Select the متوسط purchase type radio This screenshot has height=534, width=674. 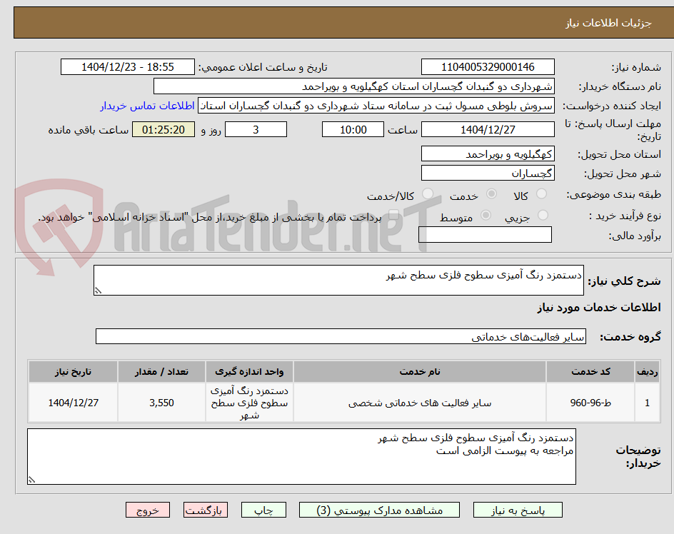pyautogui.click(x=486, y=215)
